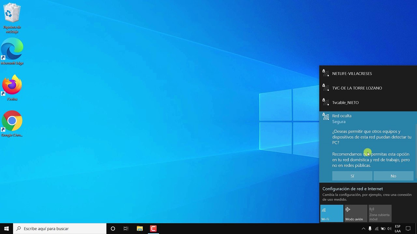Show hidden tray icons chevron
The width and height of the screenshot is (417, 234).
click(x=364, y=229)
